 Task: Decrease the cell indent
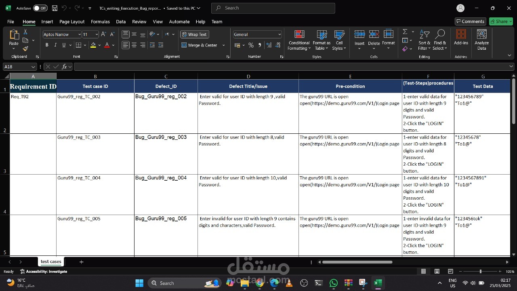152,45
